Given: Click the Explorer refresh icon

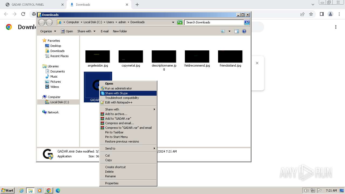Looking at the screenshot, I should [x=180, y=22].
